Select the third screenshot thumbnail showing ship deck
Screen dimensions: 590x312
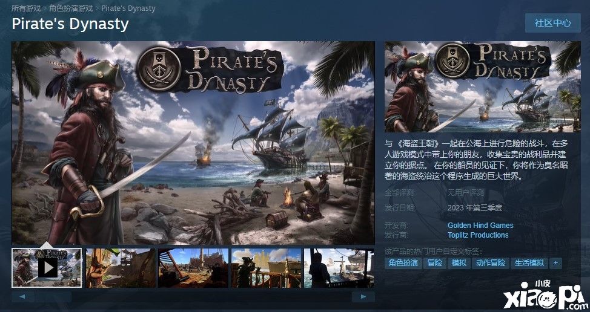(x=193, y=268)
